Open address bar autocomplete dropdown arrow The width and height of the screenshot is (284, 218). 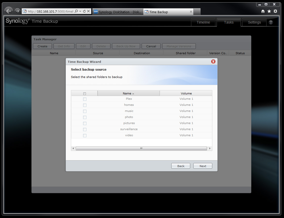(x=80, y=11)
